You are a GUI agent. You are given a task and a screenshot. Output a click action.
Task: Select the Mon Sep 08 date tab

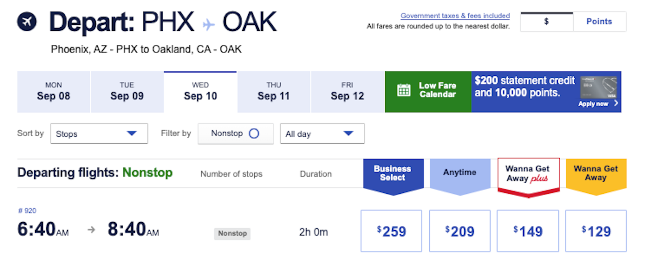pos(54,92)
